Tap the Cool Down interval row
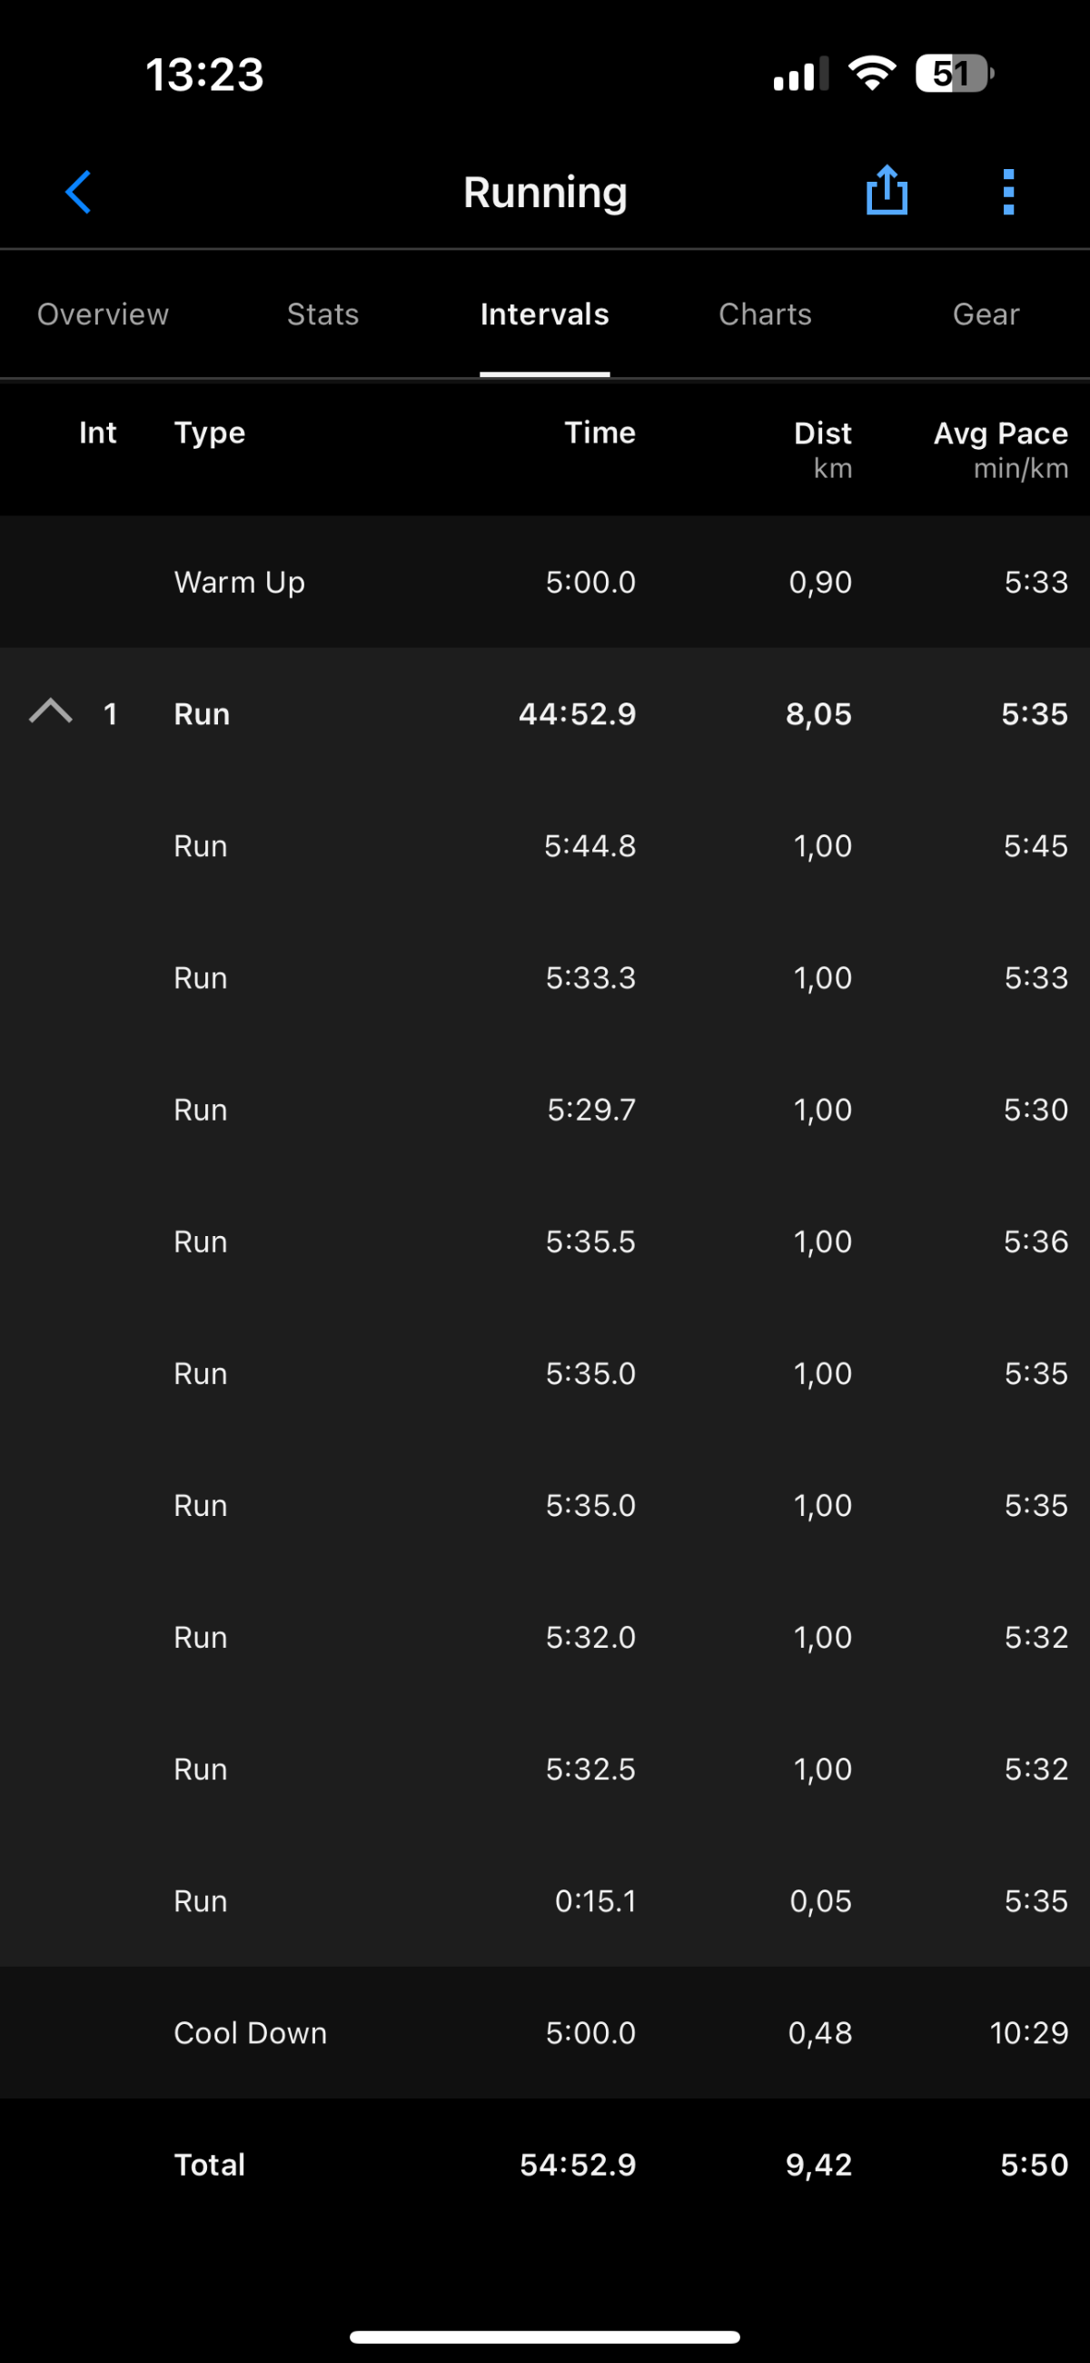The height and width of the screenshot is (2363, 1090). click(x=544, y=2033)
